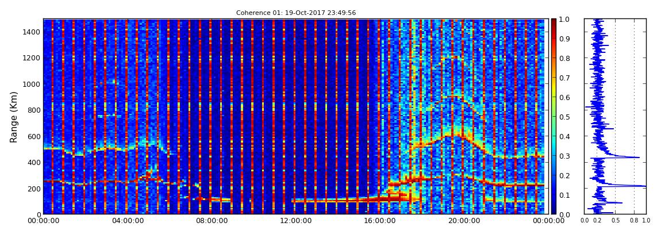
Task: Click the plot title "Coherence 01: 19-Oct-2017 23:49:56"
Action: [x=295, y=13]
